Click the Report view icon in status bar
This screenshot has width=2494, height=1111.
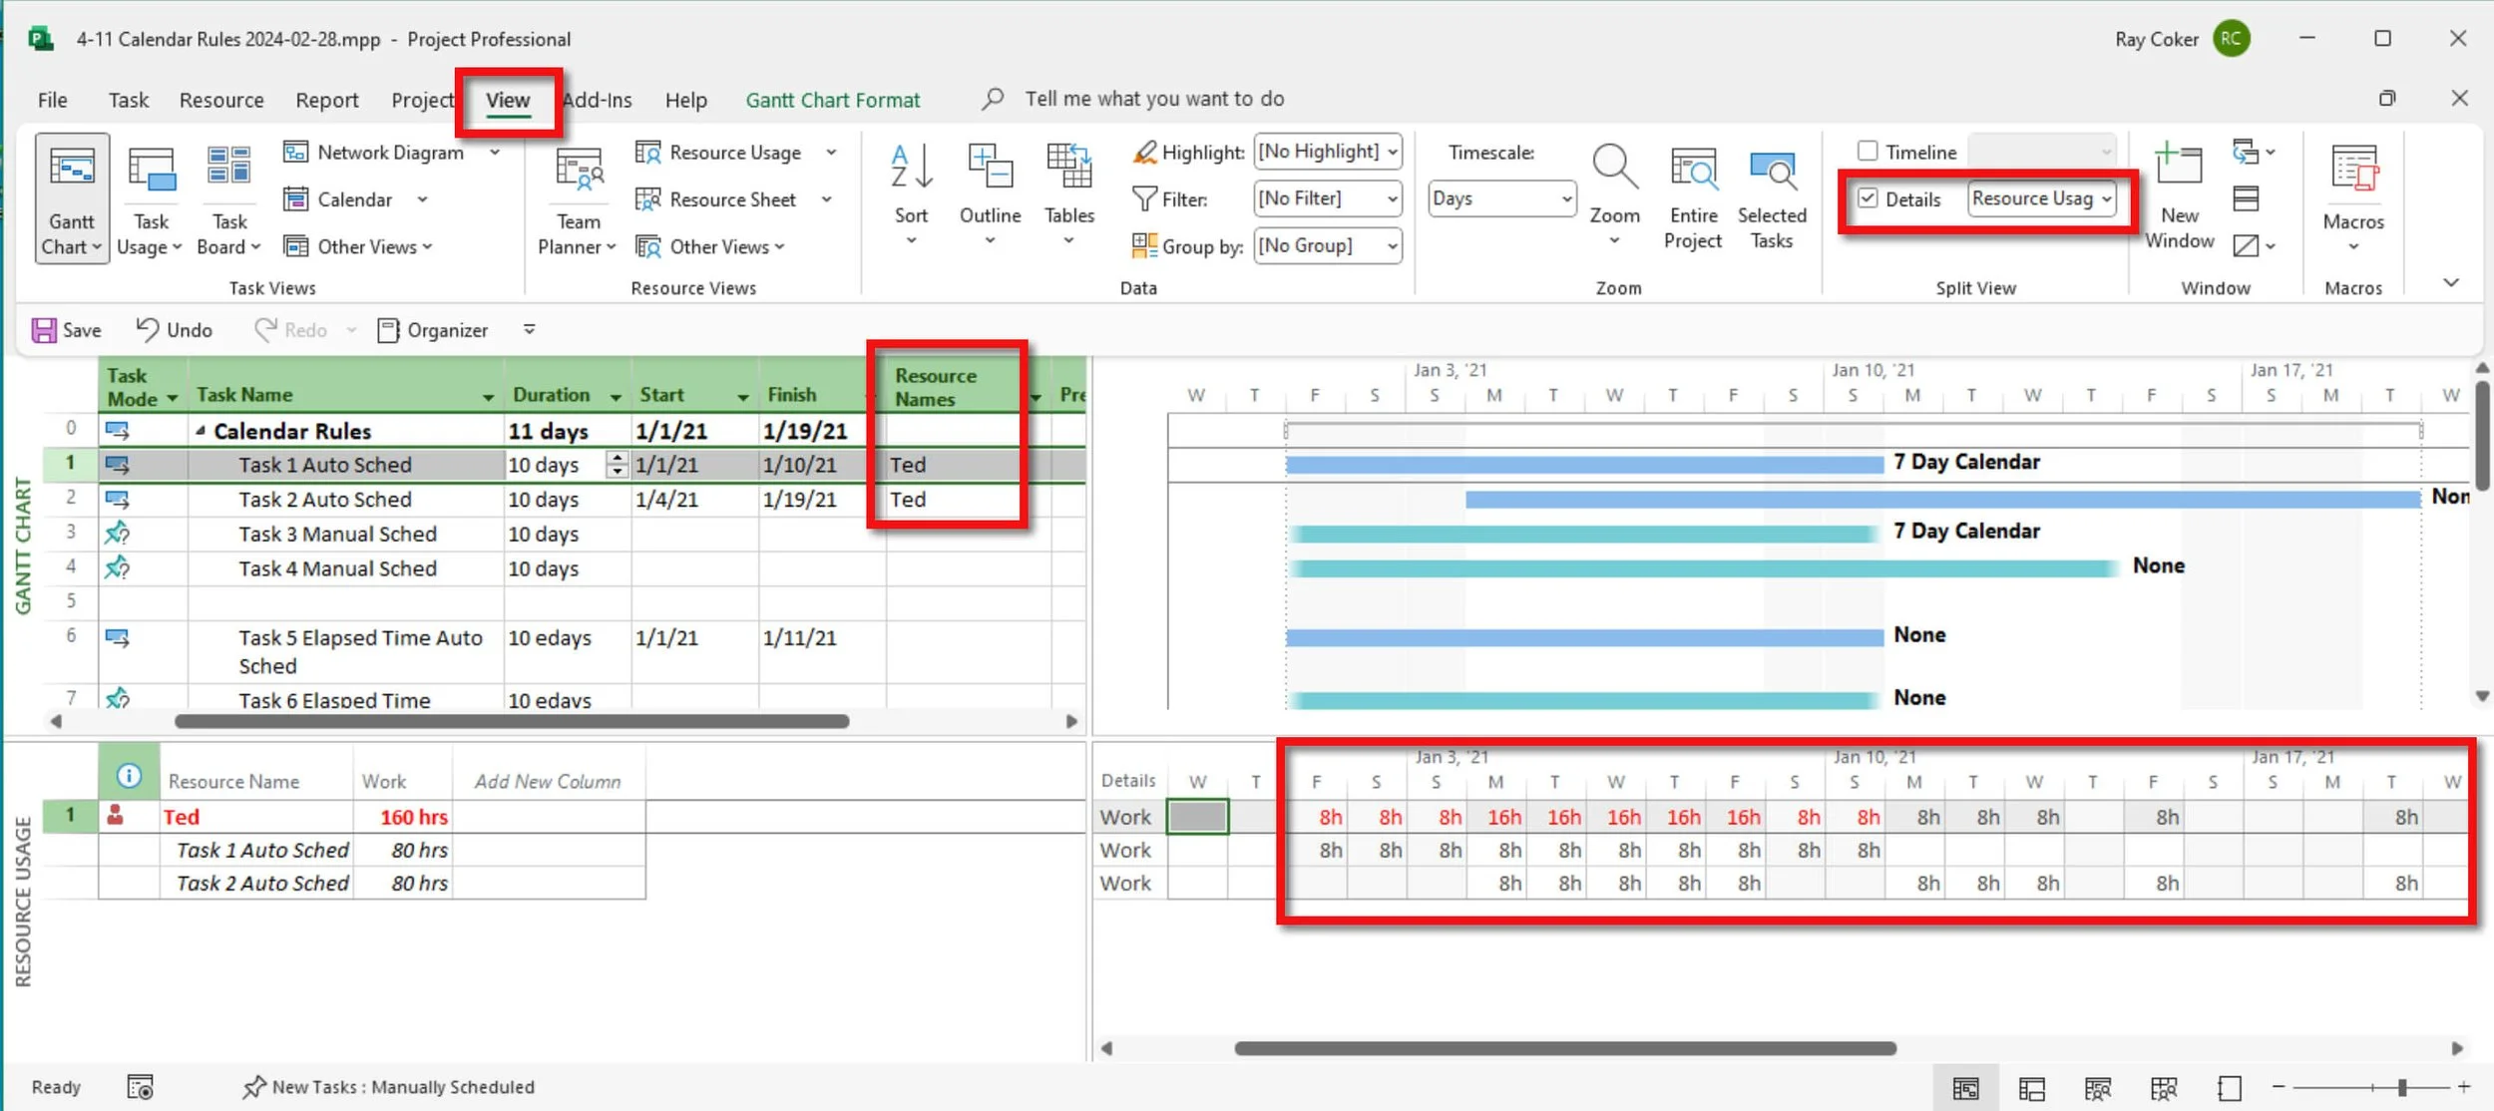(x=2230, y=1088)
